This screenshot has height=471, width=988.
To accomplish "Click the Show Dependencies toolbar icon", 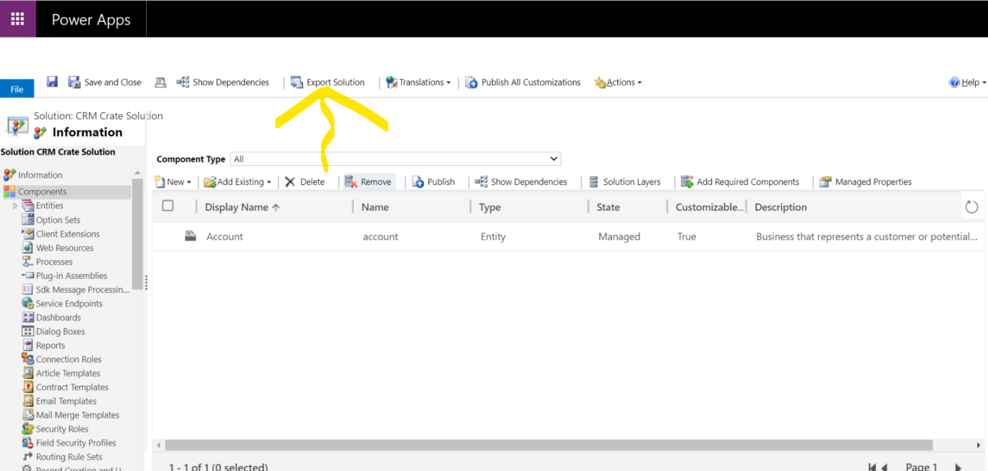I will pos(185,82).
